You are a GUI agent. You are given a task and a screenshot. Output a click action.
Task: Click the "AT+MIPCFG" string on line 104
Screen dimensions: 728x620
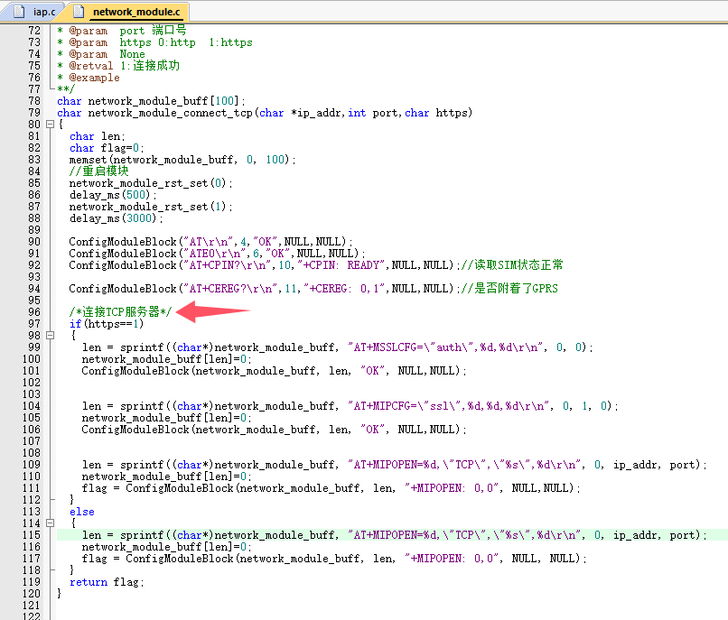[x=448, y=406]
